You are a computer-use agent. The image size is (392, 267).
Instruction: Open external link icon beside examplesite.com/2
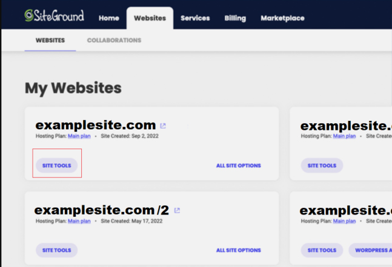coord(177,210)
